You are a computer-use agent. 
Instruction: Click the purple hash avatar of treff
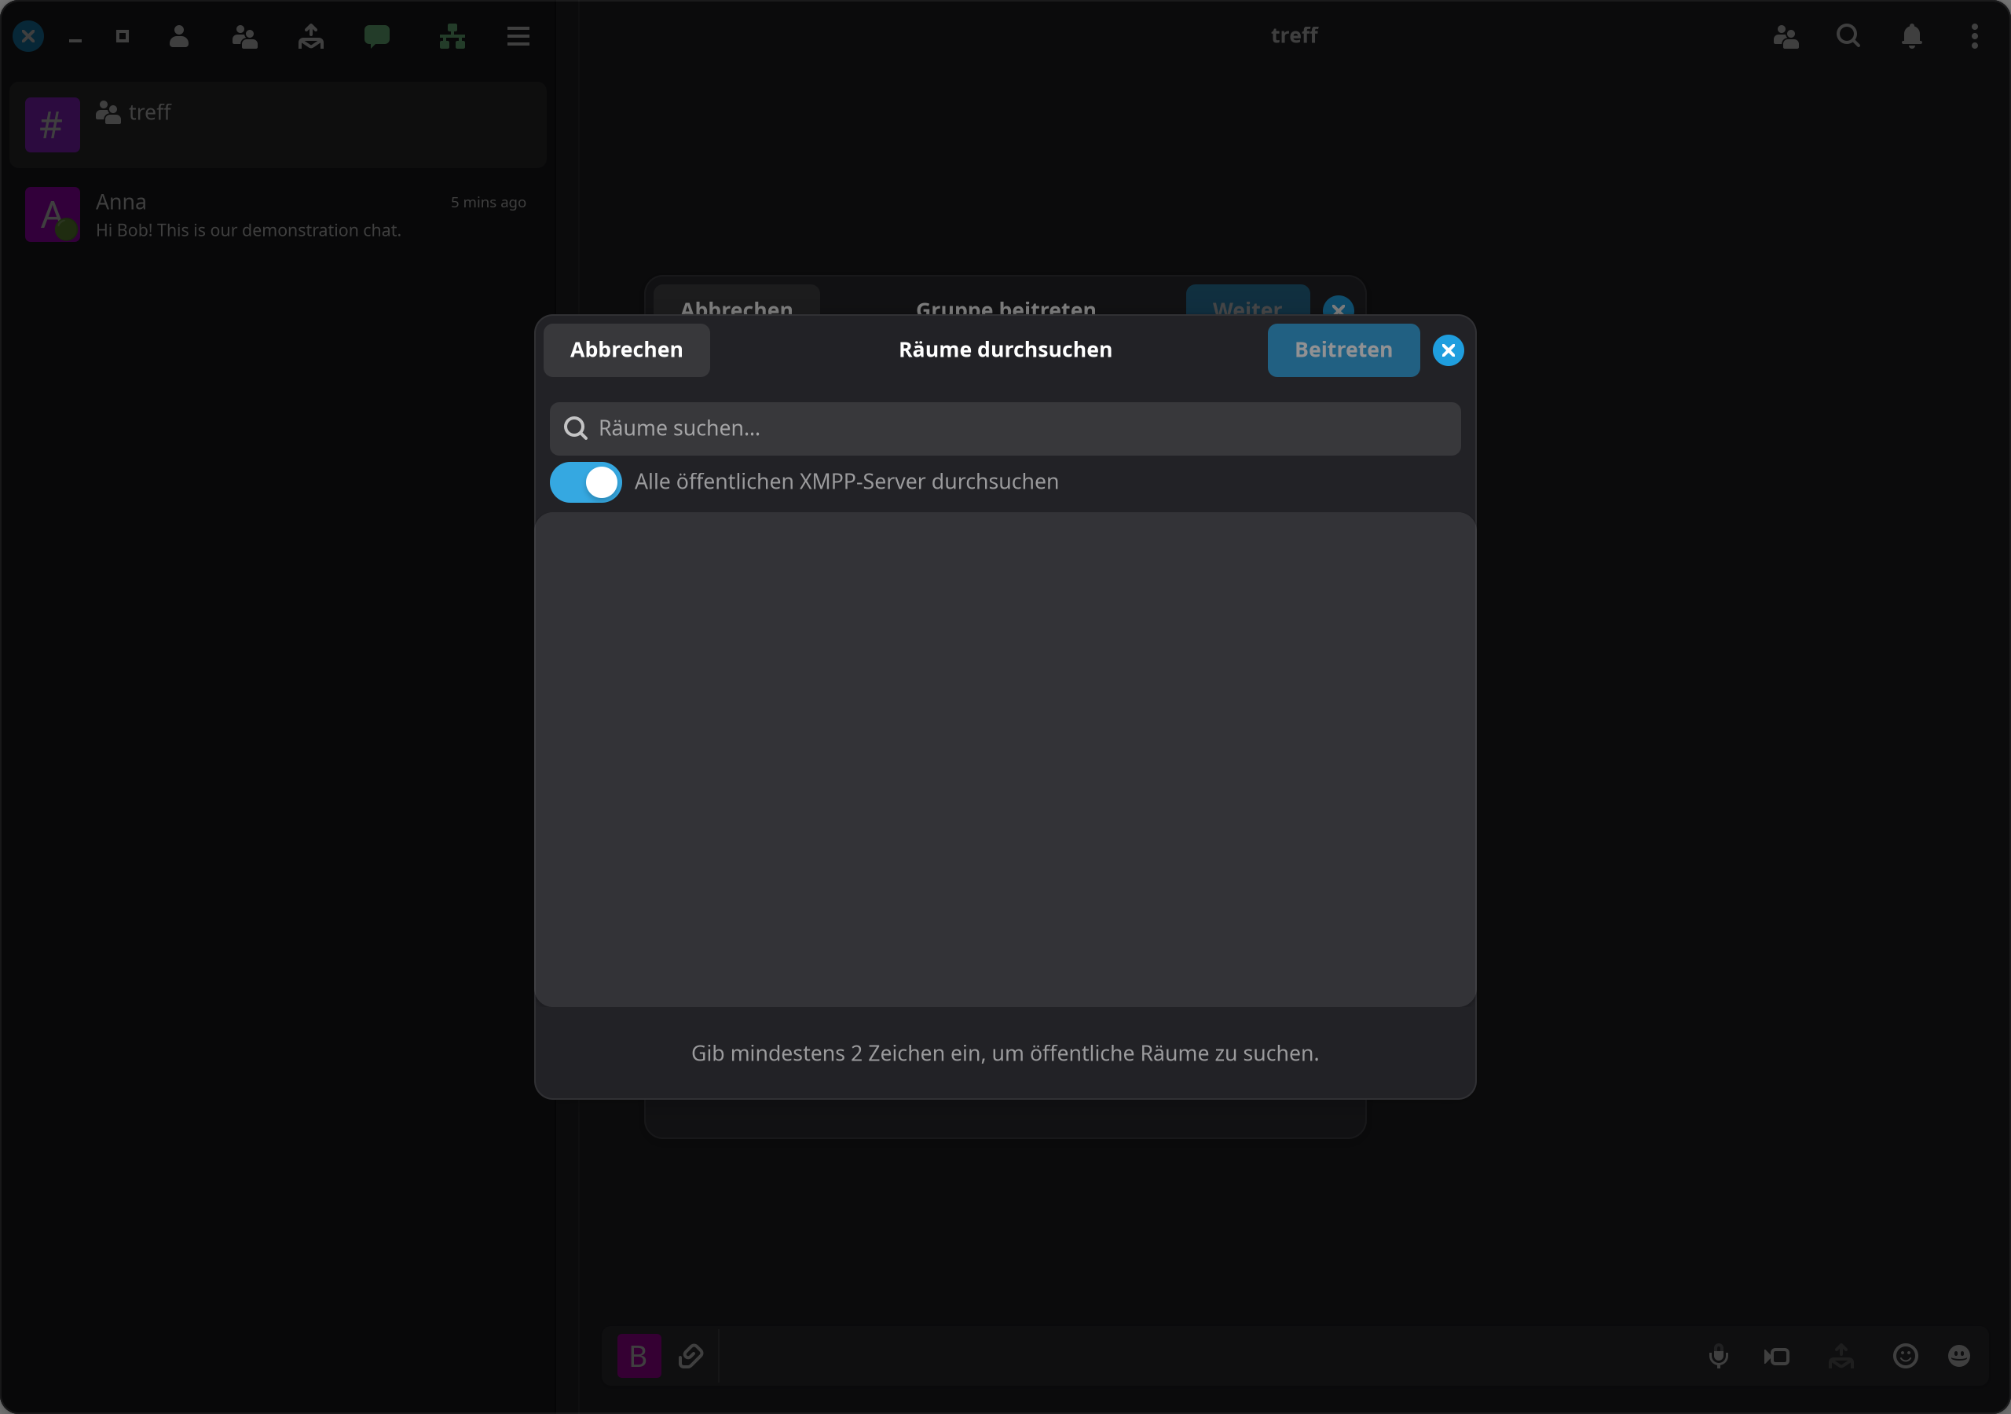[53, 124]
